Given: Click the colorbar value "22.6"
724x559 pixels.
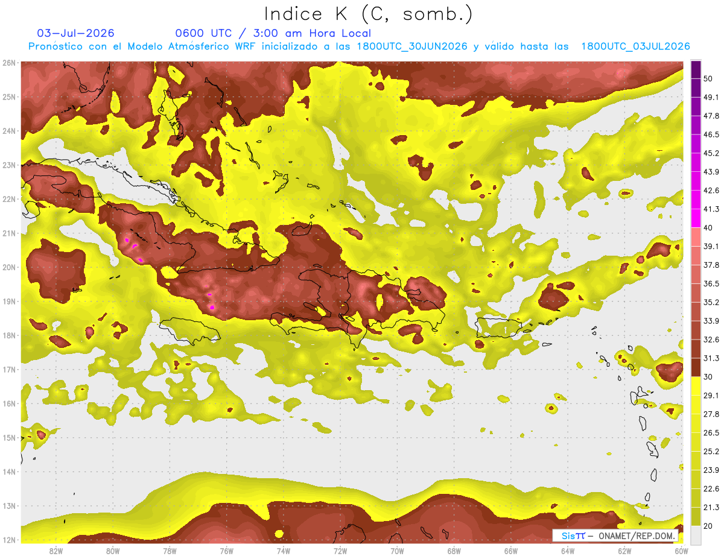Looking at the screenshot, I should [712, 489].
